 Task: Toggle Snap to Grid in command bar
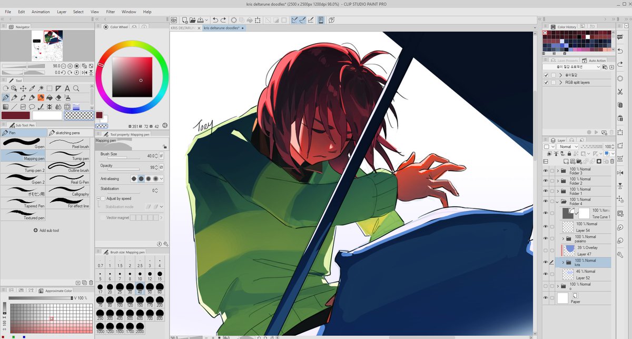click(x=310, y=20)
